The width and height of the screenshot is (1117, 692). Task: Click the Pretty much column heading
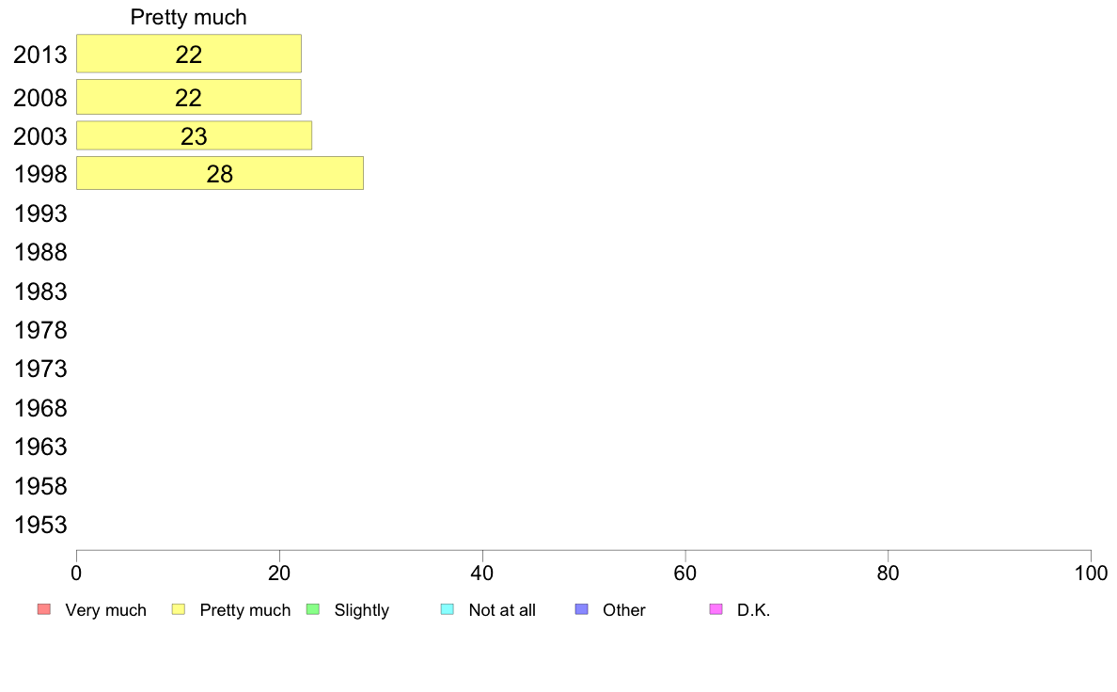[188, 17]
